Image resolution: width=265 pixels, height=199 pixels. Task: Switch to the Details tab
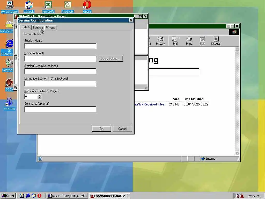26,27
